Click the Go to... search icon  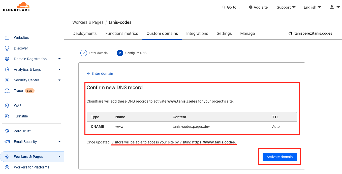point(224,7)
